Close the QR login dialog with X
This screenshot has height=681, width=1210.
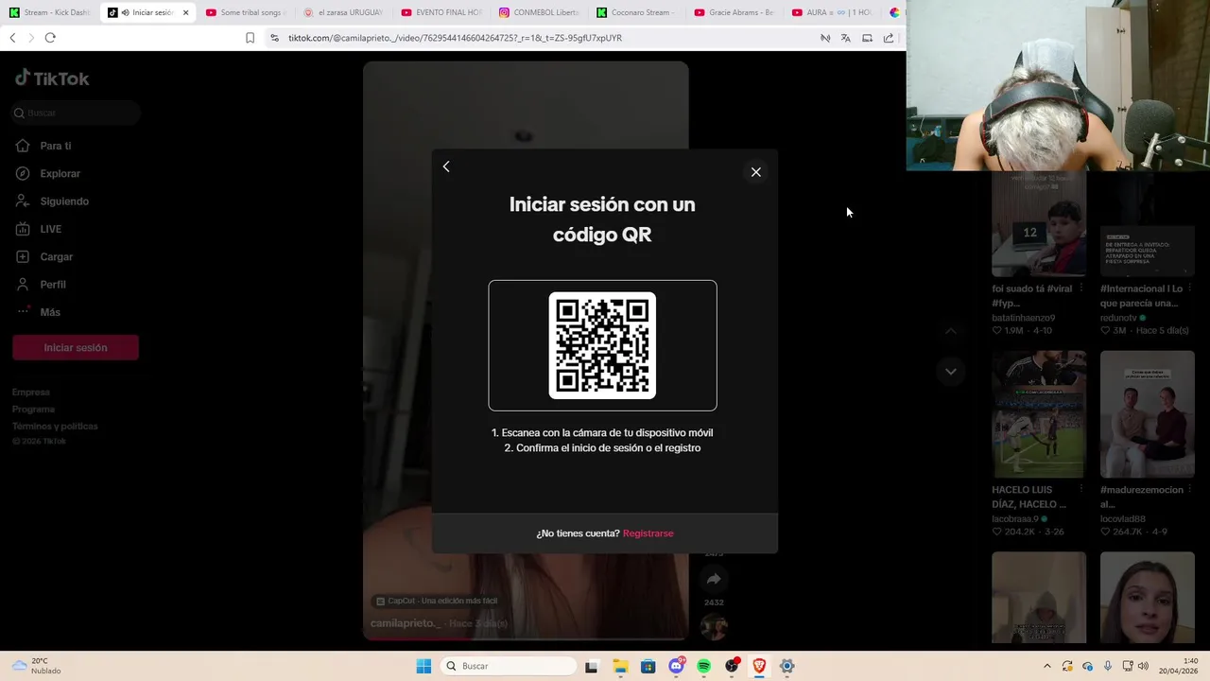click(x=755, y=172)
